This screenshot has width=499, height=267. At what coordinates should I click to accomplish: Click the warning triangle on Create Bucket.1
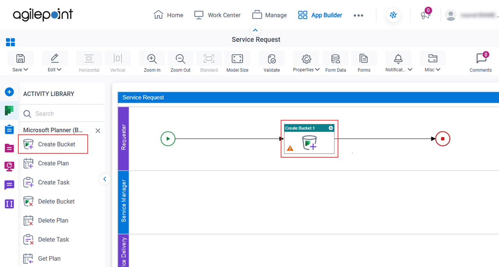pyautogui.click(x=290, y=148)
